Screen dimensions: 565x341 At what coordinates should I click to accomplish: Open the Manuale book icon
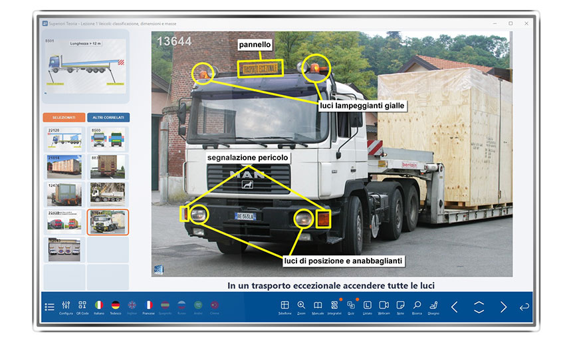(x=318, y=306)
